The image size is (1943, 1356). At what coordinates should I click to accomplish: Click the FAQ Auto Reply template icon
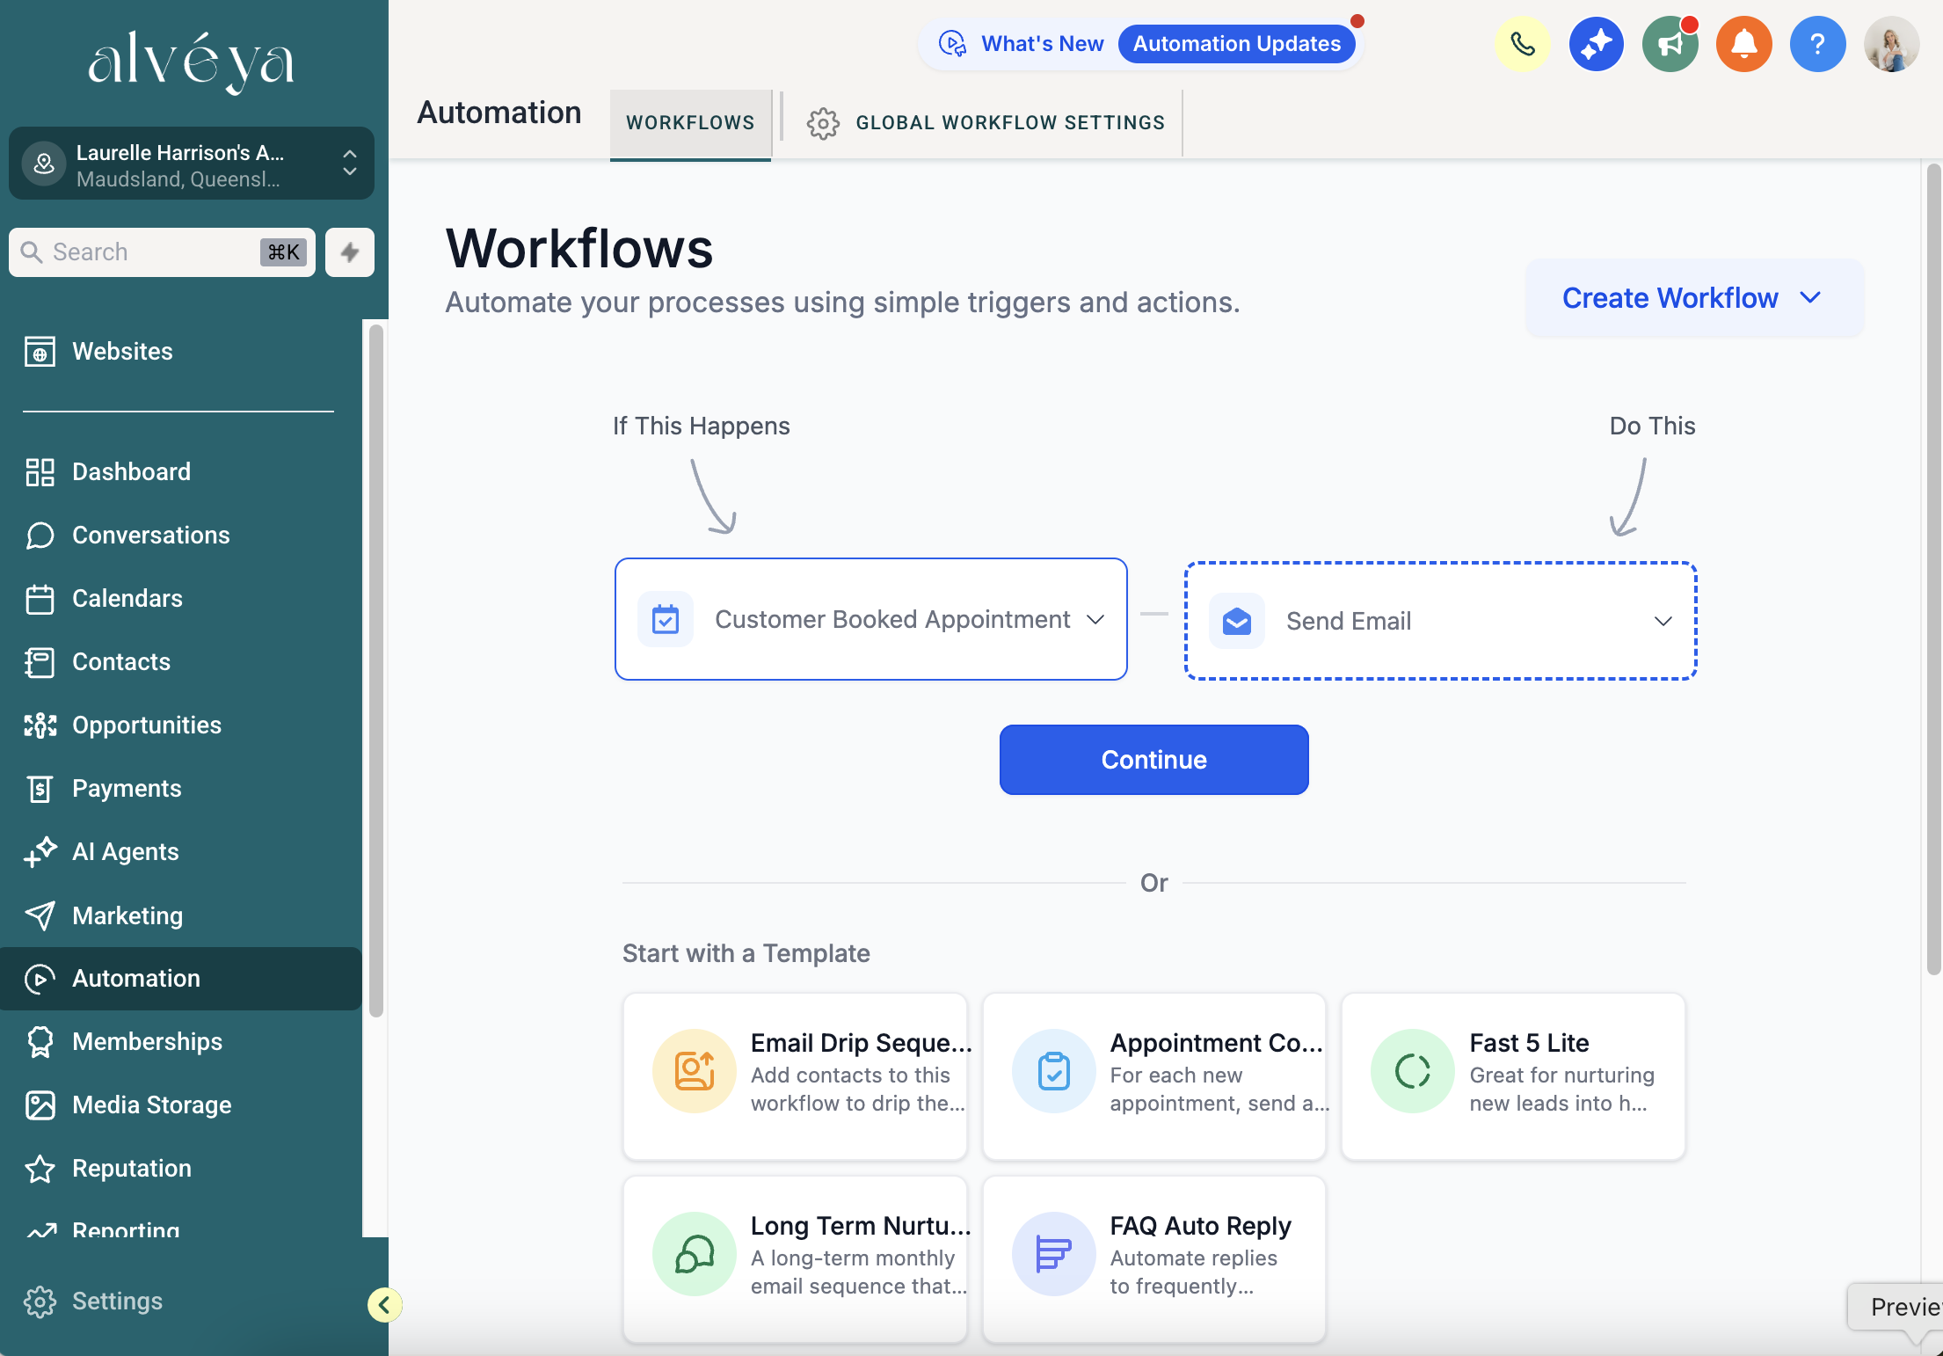tap(1054, 1254)
